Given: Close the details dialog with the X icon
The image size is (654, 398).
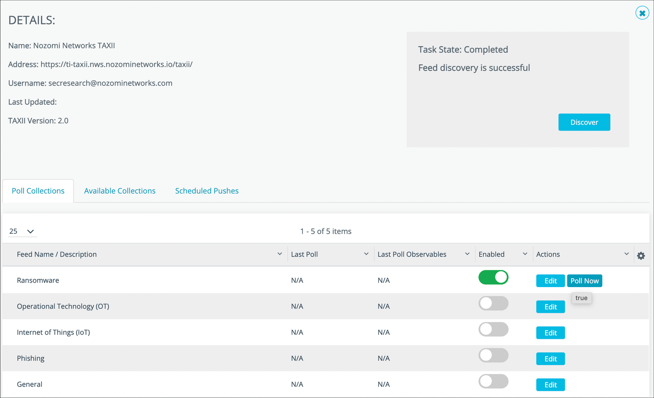Looking at the screenshot, I should pyautogui.click(x=642, y=13).
